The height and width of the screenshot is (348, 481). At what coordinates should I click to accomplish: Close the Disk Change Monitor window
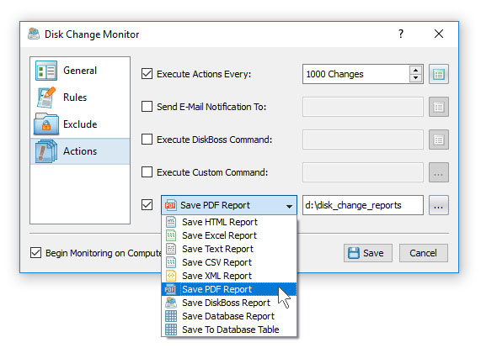(439, 34)
